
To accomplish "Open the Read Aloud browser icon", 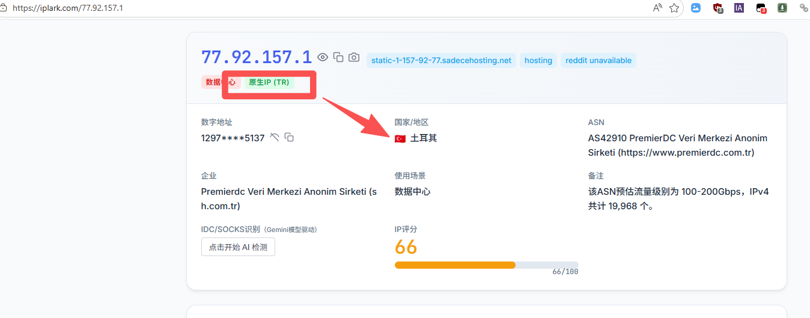I will (657, 8).
